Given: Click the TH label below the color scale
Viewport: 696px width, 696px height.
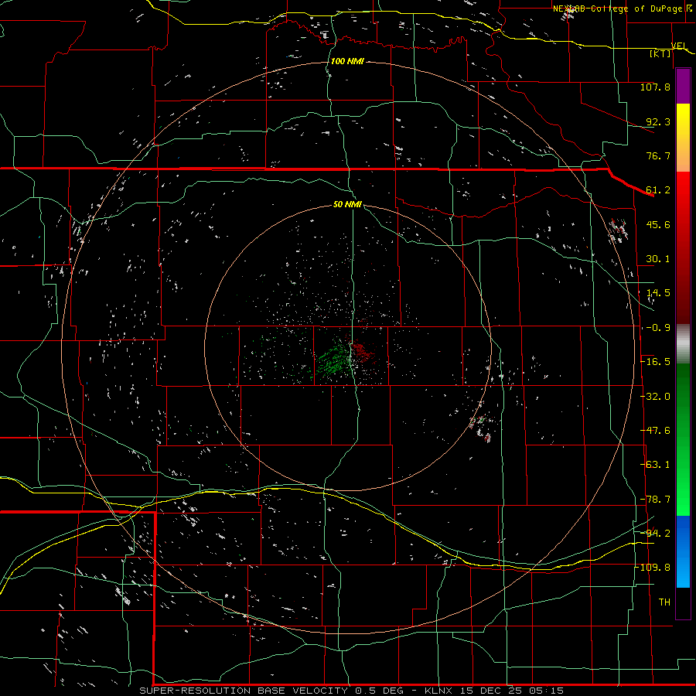Looking at the screenshot, I should [664, 602].
